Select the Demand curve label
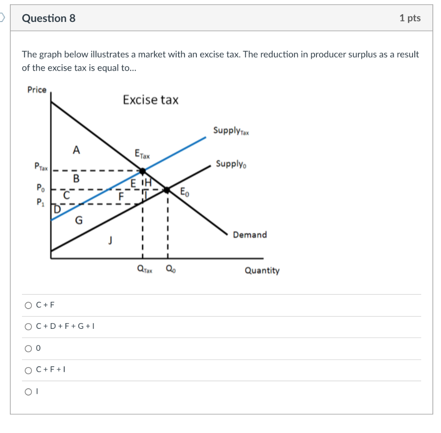Viewport: 441px width, 433px height. pyautogui.click(x=249, y=235)
